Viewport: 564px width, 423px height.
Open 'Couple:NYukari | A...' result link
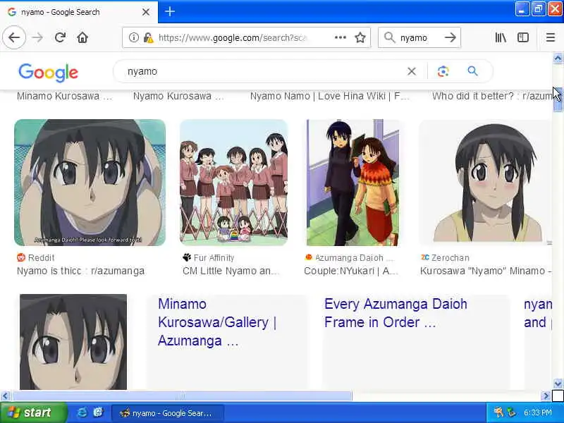click(350, 271)
